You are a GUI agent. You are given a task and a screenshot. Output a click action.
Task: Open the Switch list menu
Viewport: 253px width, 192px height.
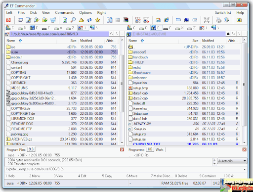tap(223, 13)
